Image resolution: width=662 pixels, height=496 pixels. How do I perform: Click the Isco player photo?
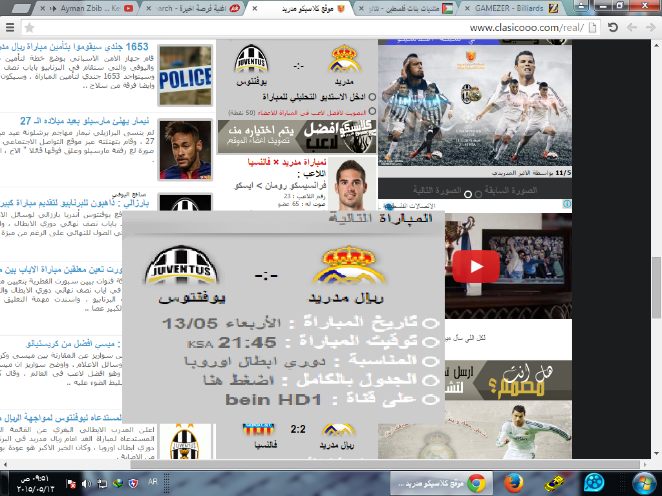click(352, 184)
